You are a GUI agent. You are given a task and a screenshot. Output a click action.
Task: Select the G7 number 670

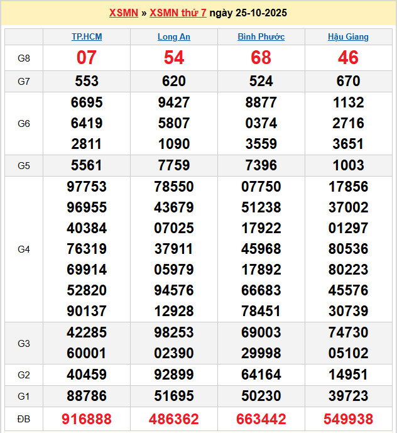click(348, 81)
